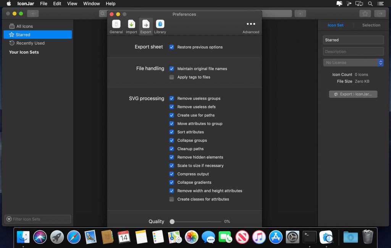Open the General preferences pane
This screenshot has height=248, width=391.
(116, 26)
